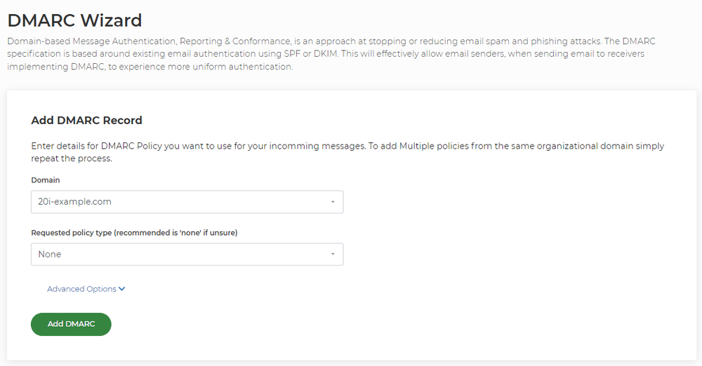702x366 pixels.
Task: Click the Add DMARC button
Action: pos(71,324)
